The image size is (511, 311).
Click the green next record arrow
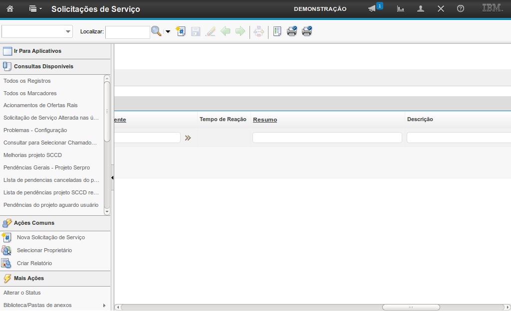click(241, 31)
